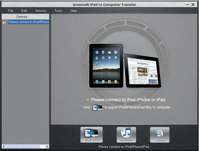Select the 'Please connect to iPod/iPhone' device entry
Image resolution: width=199 pixels, height=151 pixels.
tap(29, 22)
